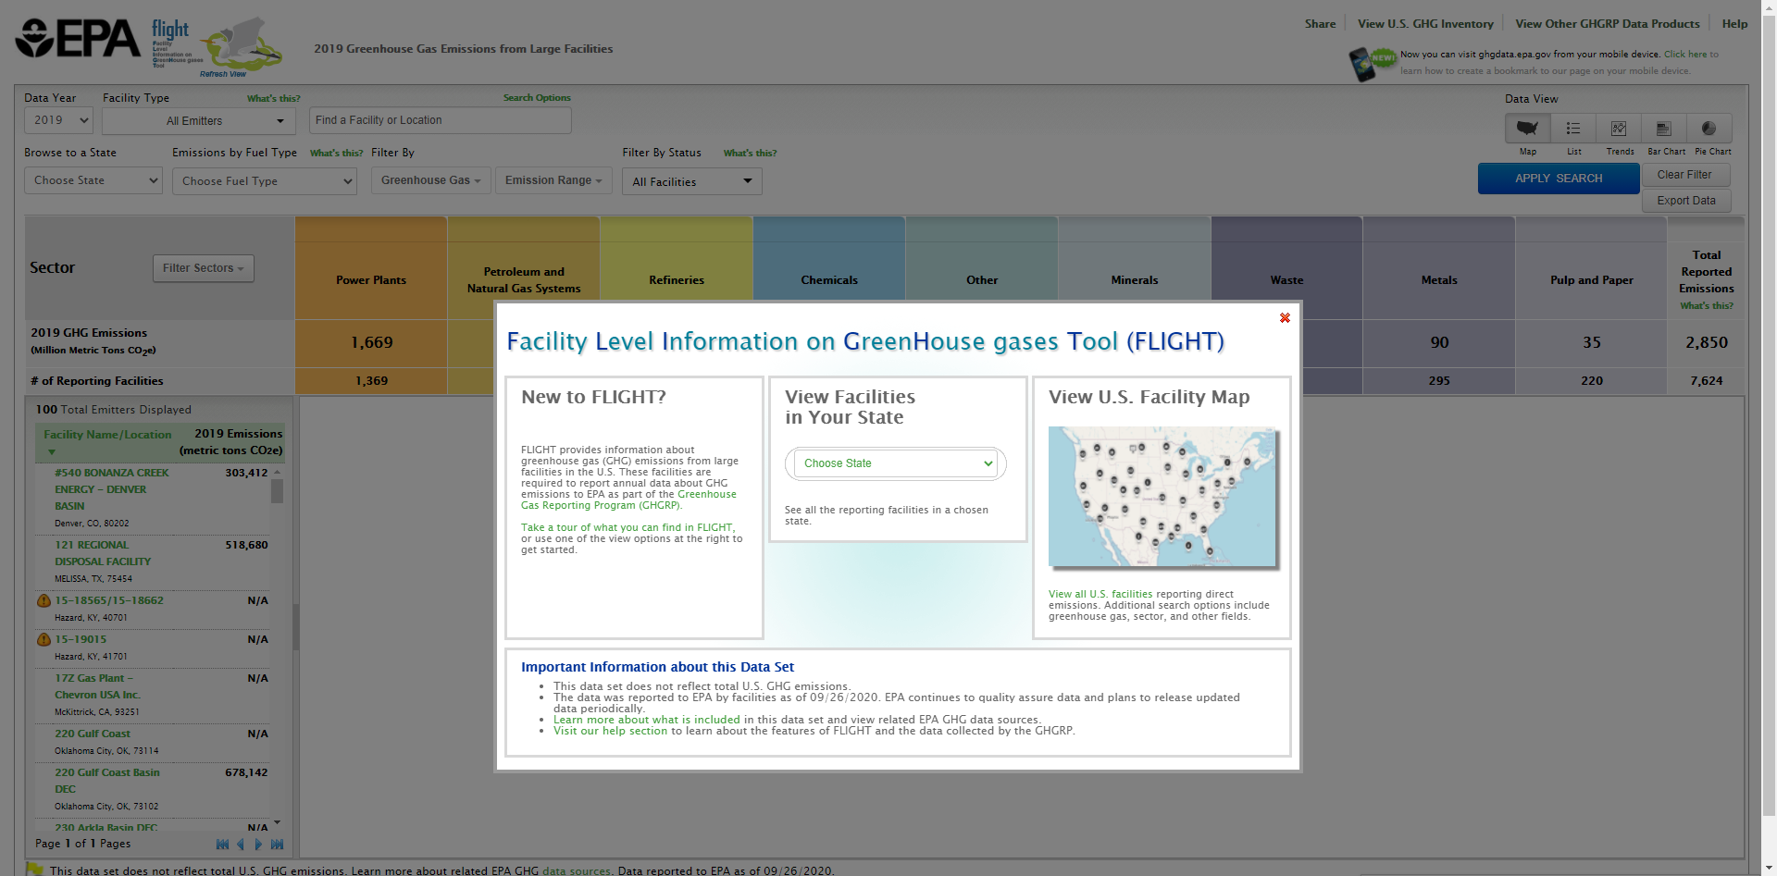Click the Export Data button

tap(1685, 201)
